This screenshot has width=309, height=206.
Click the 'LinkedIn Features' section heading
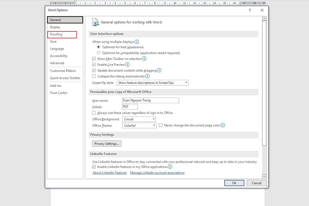[103, 154]
